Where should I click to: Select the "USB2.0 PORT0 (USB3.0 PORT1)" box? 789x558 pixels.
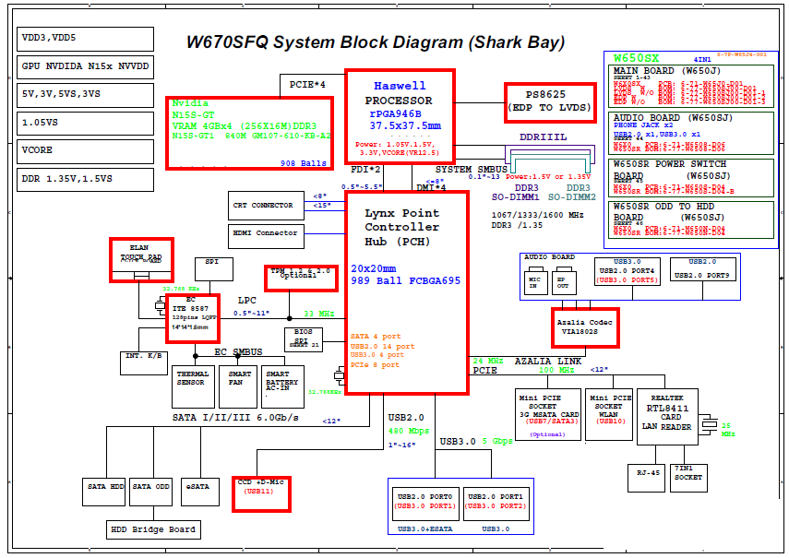425,504
